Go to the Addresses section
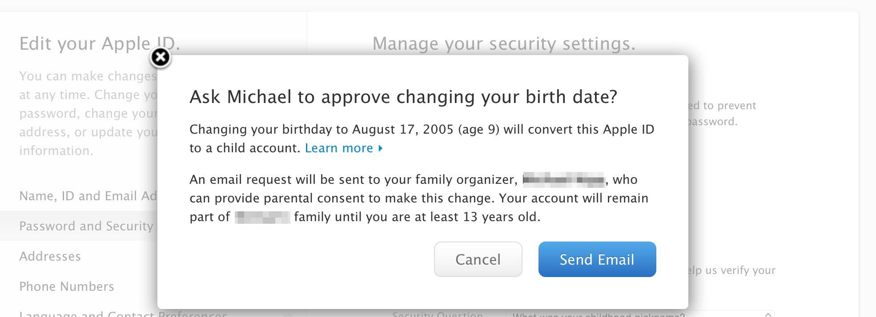The image size is (876, 317). click(50, 256)
